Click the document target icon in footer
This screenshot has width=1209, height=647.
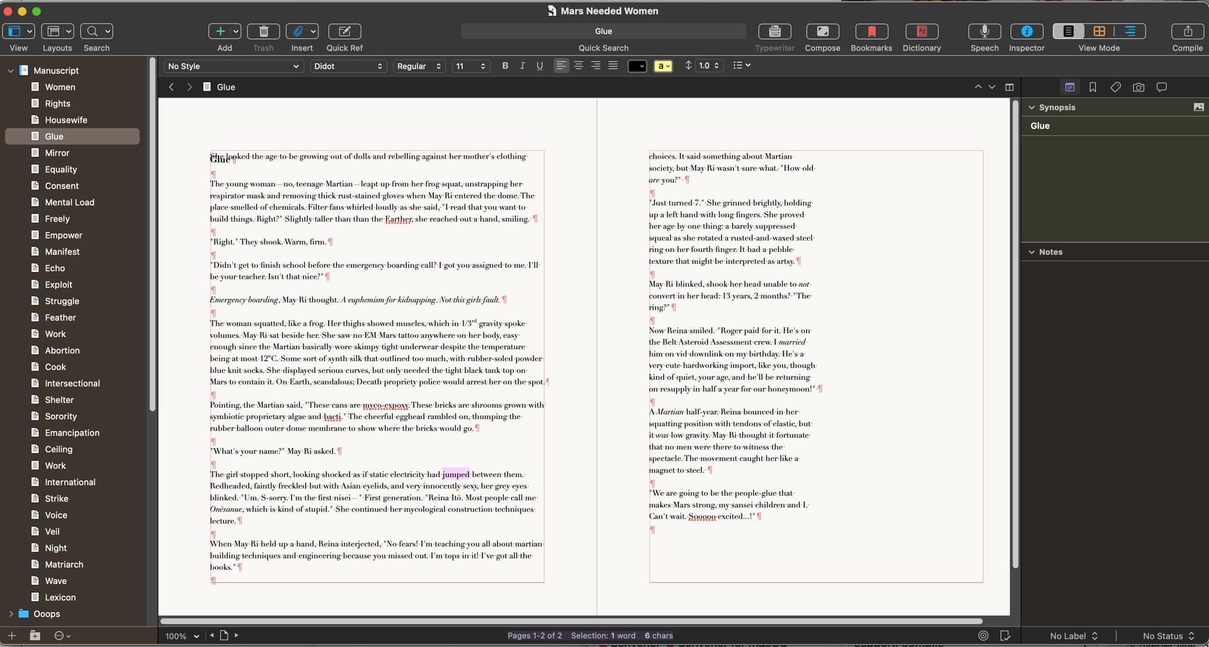click(x=983, y=636)
